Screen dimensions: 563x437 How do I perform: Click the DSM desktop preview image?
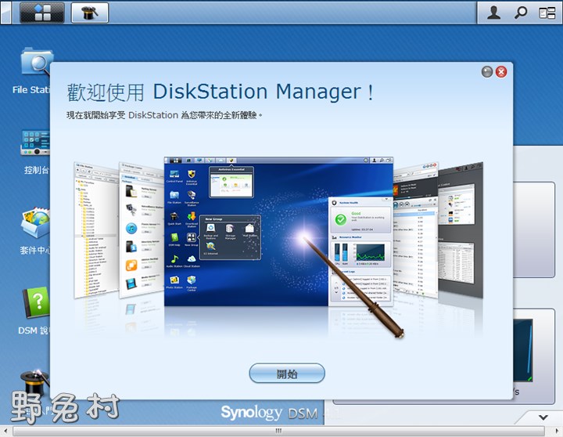[x=278, y=231]
